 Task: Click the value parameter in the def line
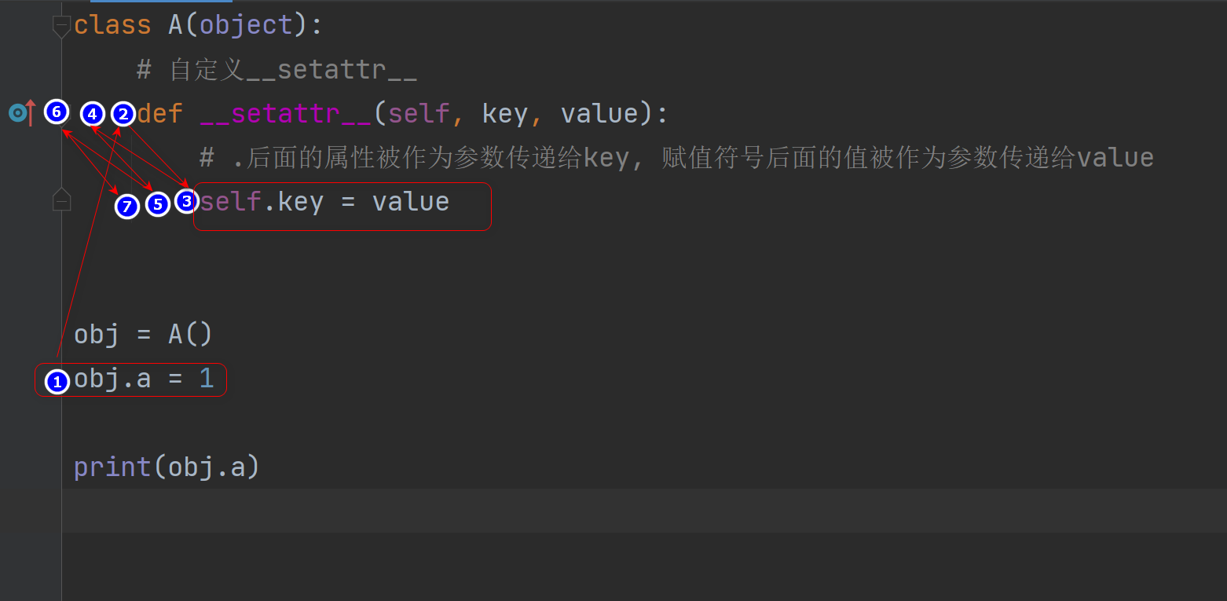(599, 114)
